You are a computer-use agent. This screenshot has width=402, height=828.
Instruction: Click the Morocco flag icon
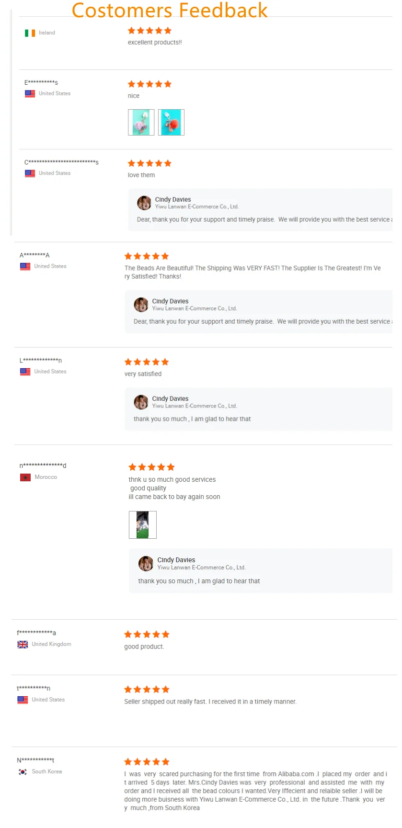click(x=25, y=477)
